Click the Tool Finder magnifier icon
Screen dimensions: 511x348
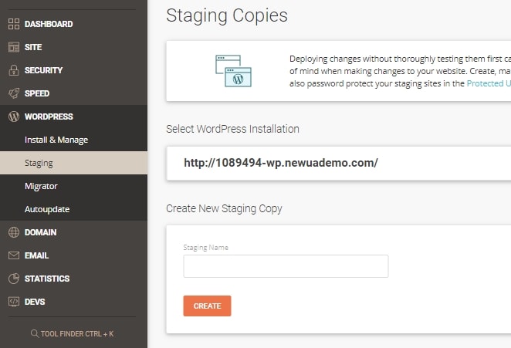tap(35, 333)
